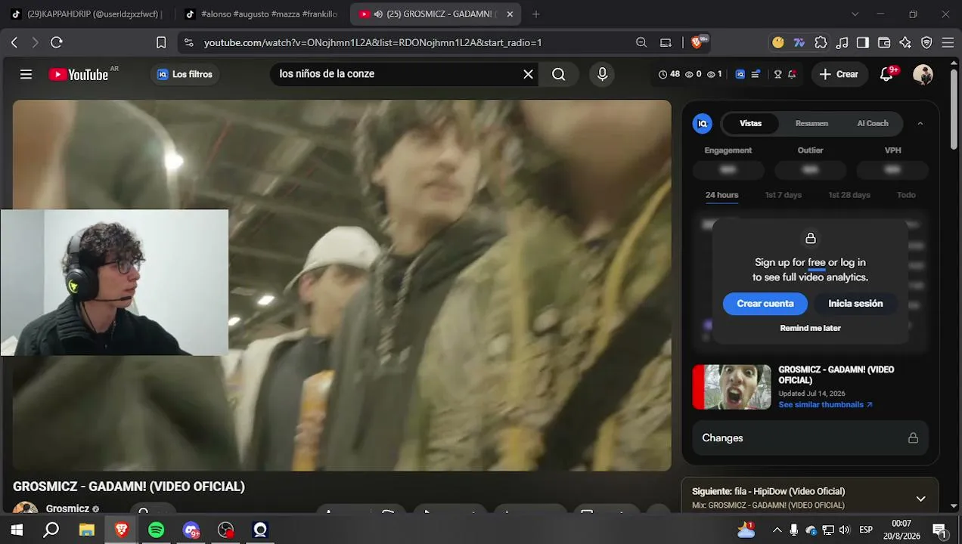Switch to the #alonso #augusto TikTok tab
This screenshot has height=544, width=962.
coord(262,14)
